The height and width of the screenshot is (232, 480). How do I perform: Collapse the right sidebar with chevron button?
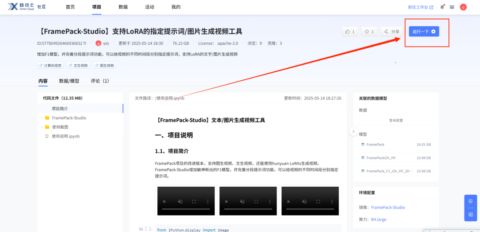[x=353, y=131]
